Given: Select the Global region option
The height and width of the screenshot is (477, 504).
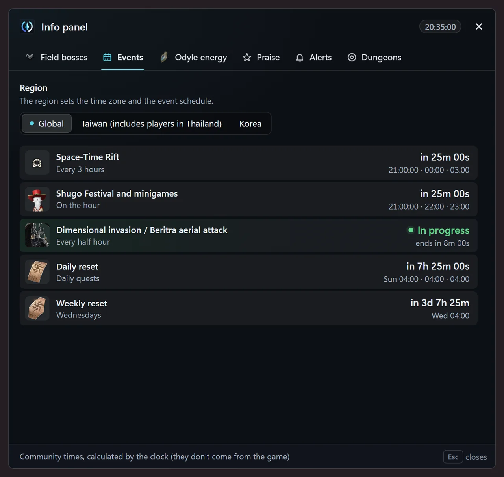Looking at the screenshot, I should (46, 124).
